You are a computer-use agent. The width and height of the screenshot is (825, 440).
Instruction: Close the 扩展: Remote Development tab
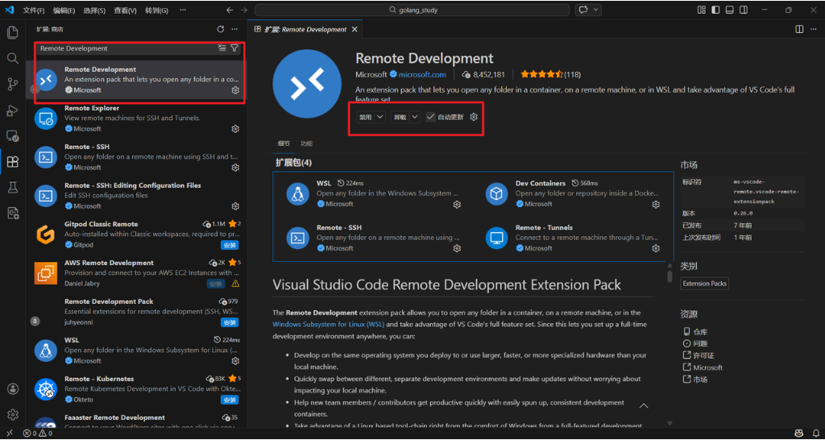click(354, 30)
